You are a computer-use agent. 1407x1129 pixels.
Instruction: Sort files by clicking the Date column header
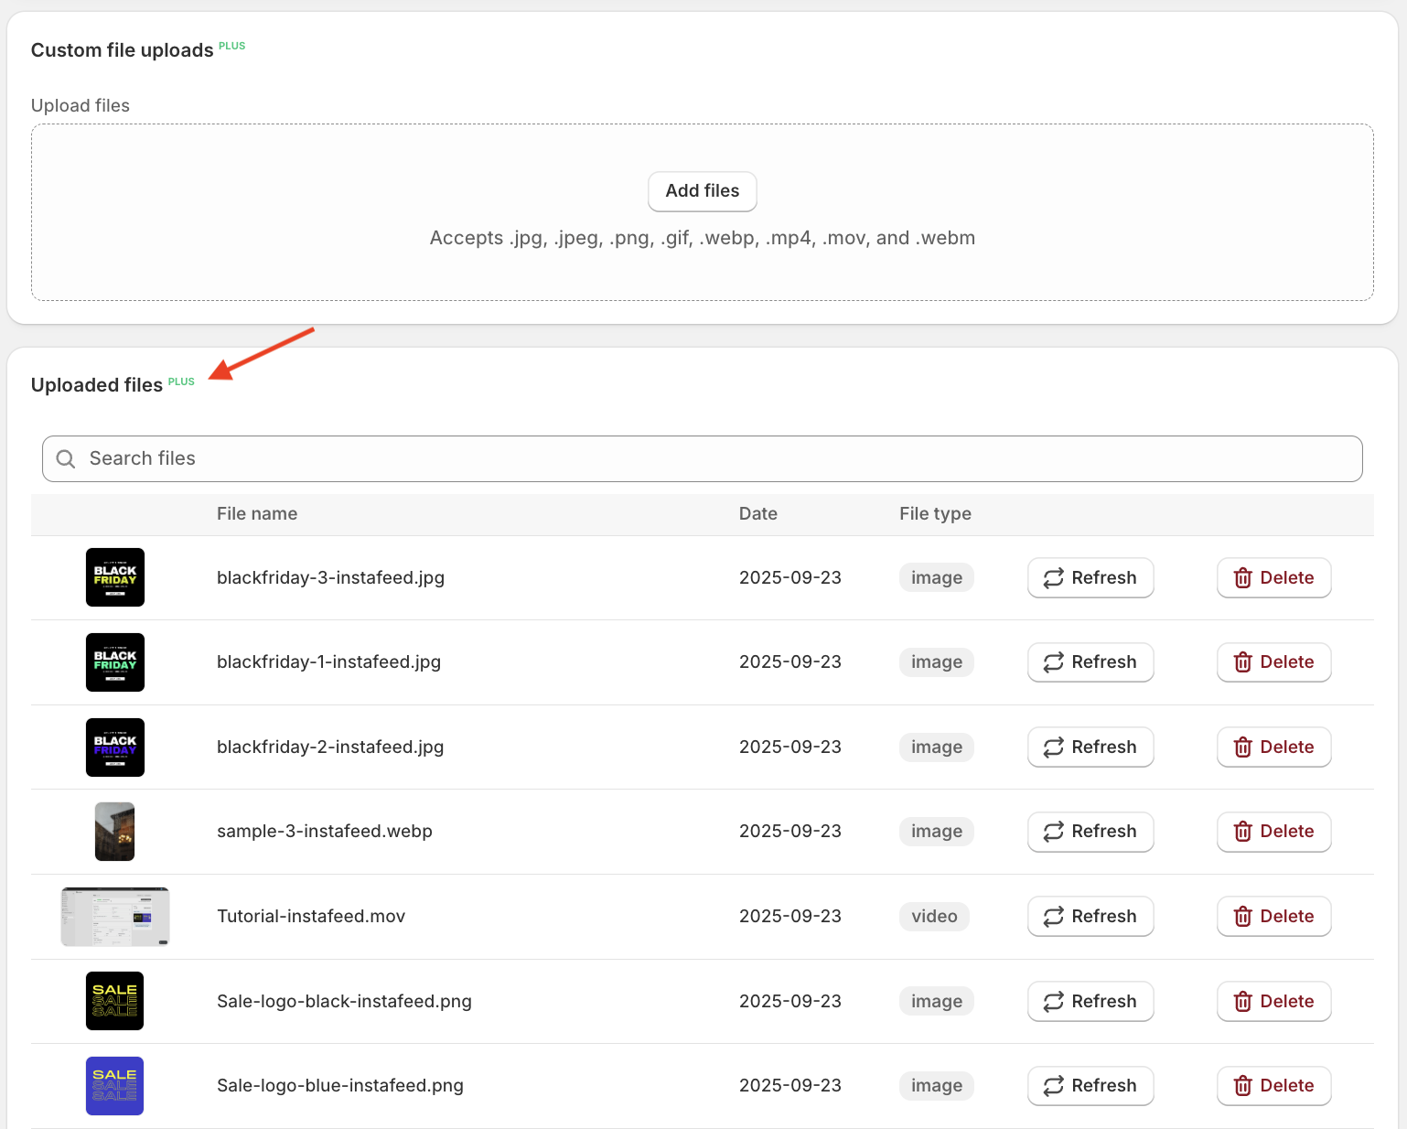(x=758, y=513)
